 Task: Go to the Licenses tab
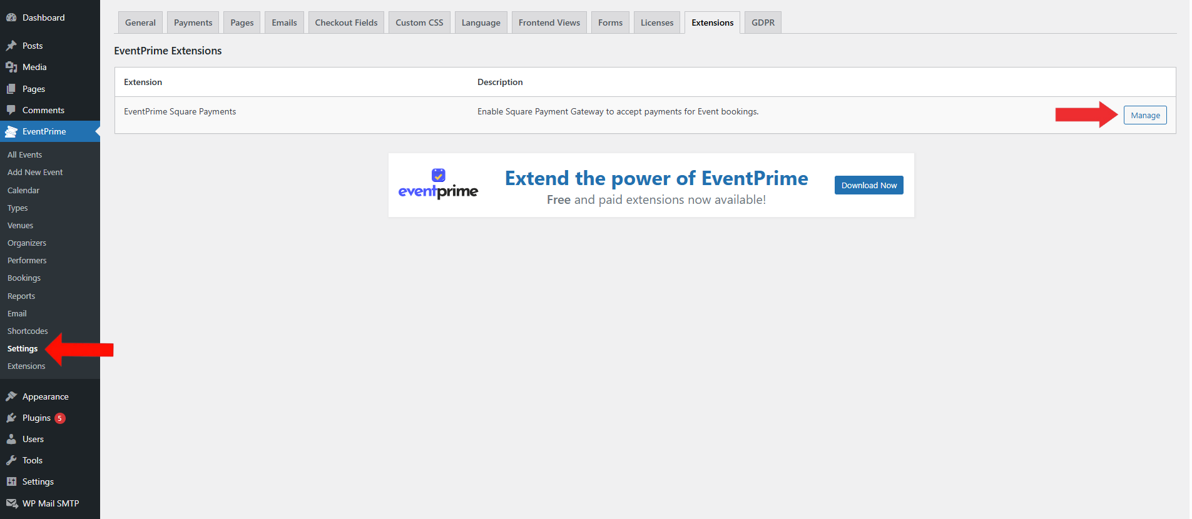click(x=656, y=23)
